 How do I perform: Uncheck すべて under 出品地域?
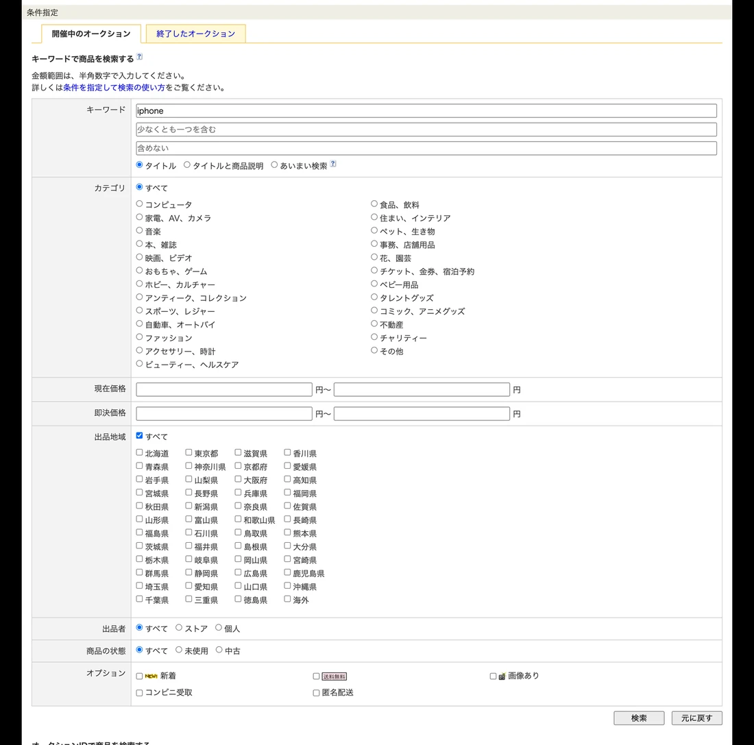point(139,436)
